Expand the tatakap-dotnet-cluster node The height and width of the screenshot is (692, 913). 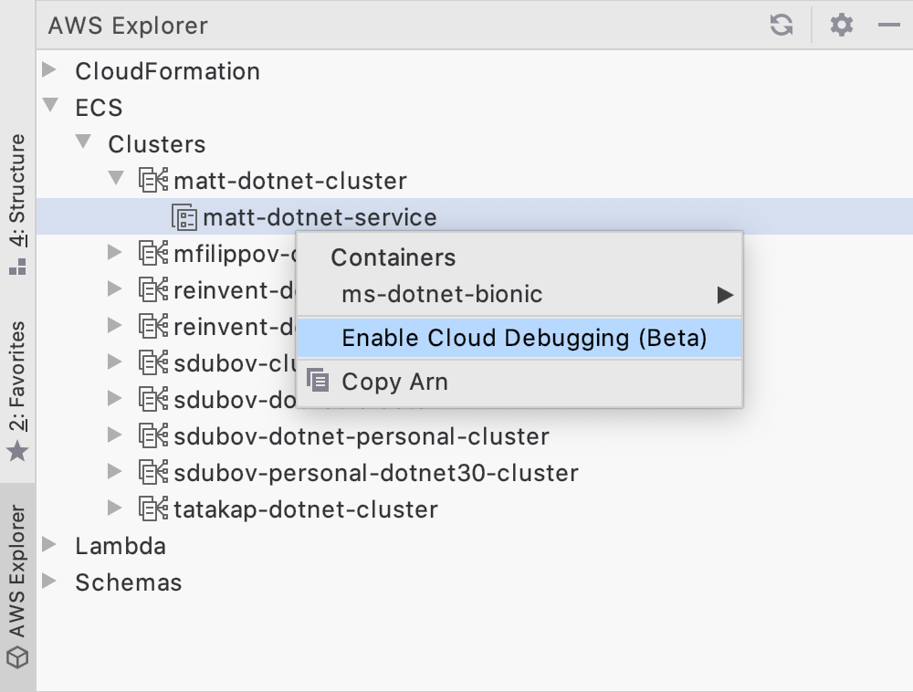pyautogui.click(x=115, y=509)
